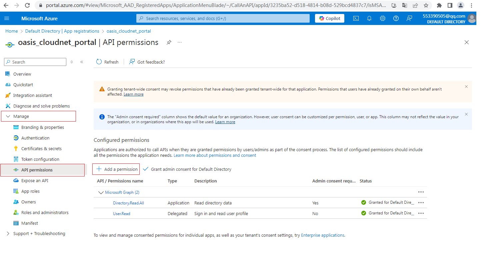Open the Azure portal hamburger menu
Image resolution: width=482 pixels, height=272 pixels.
(7, 18)
